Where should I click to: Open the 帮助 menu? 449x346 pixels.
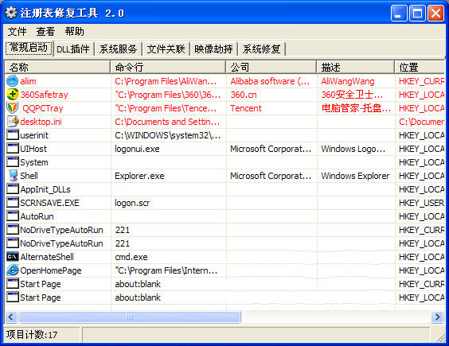[x=74, y=32]
